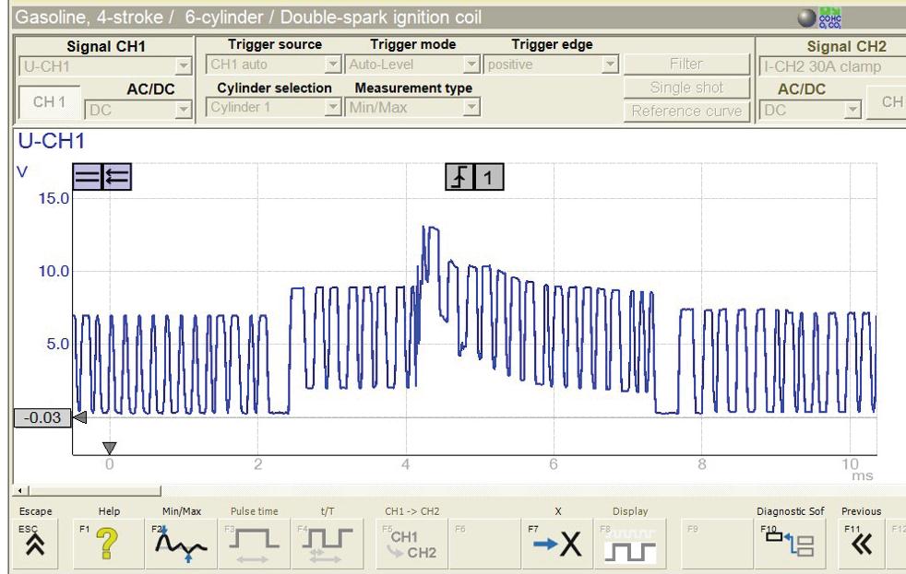Click the Single shot button

click(686, 88)
